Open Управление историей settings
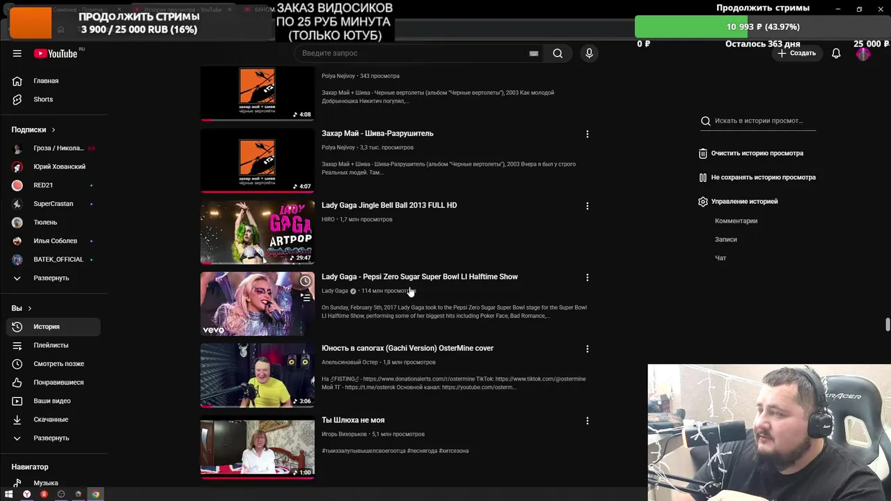 [x=738, y=202]
